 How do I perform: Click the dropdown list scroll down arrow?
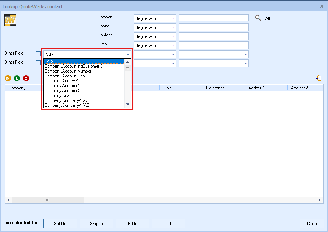tap(127, 104)
